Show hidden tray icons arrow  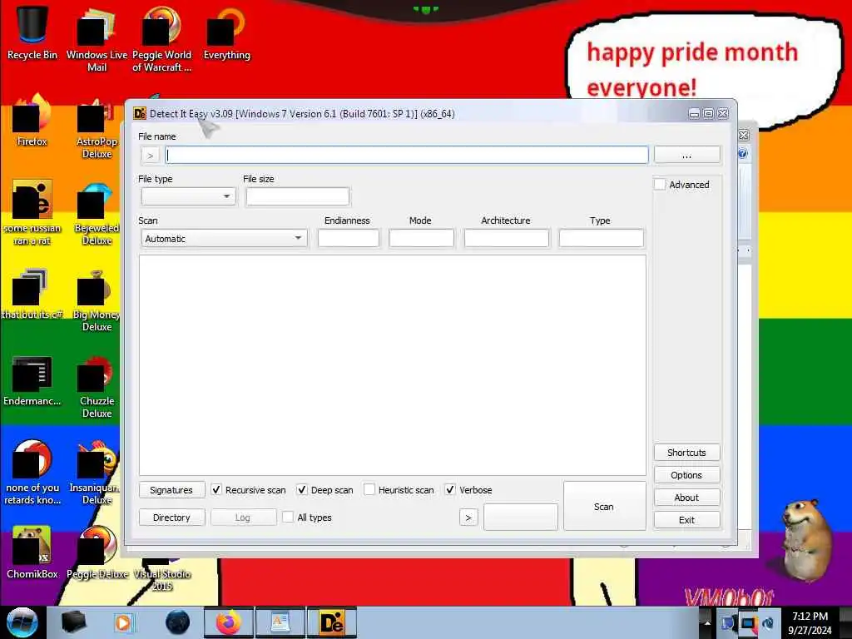pyautogui.click(x=707, y=622)
